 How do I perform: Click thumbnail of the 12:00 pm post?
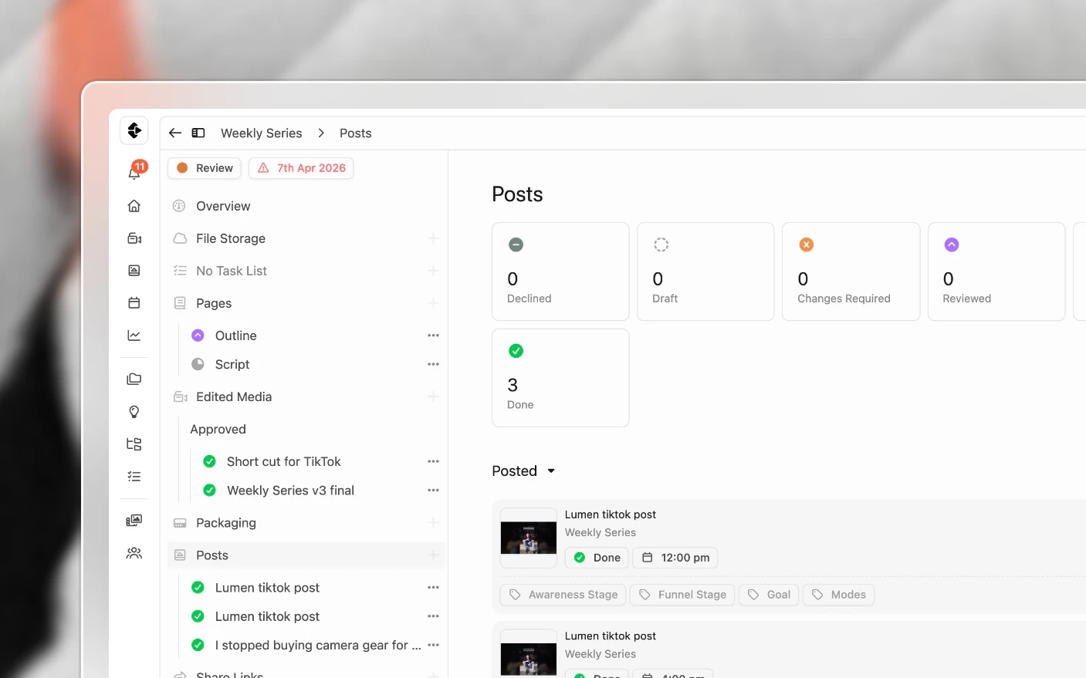coord(529,538)
